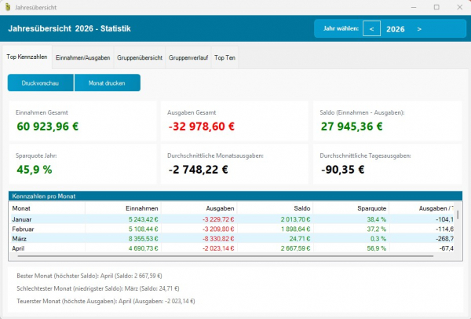
Task: Select the März row in the table
Action: pos(232,239)
